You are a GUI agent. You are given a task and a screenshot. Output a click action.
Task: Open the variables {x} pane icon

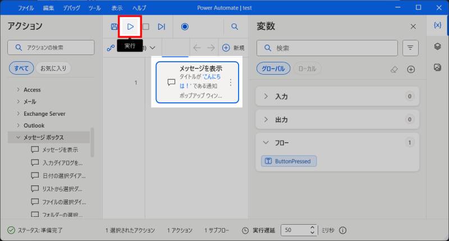[437, 25]
